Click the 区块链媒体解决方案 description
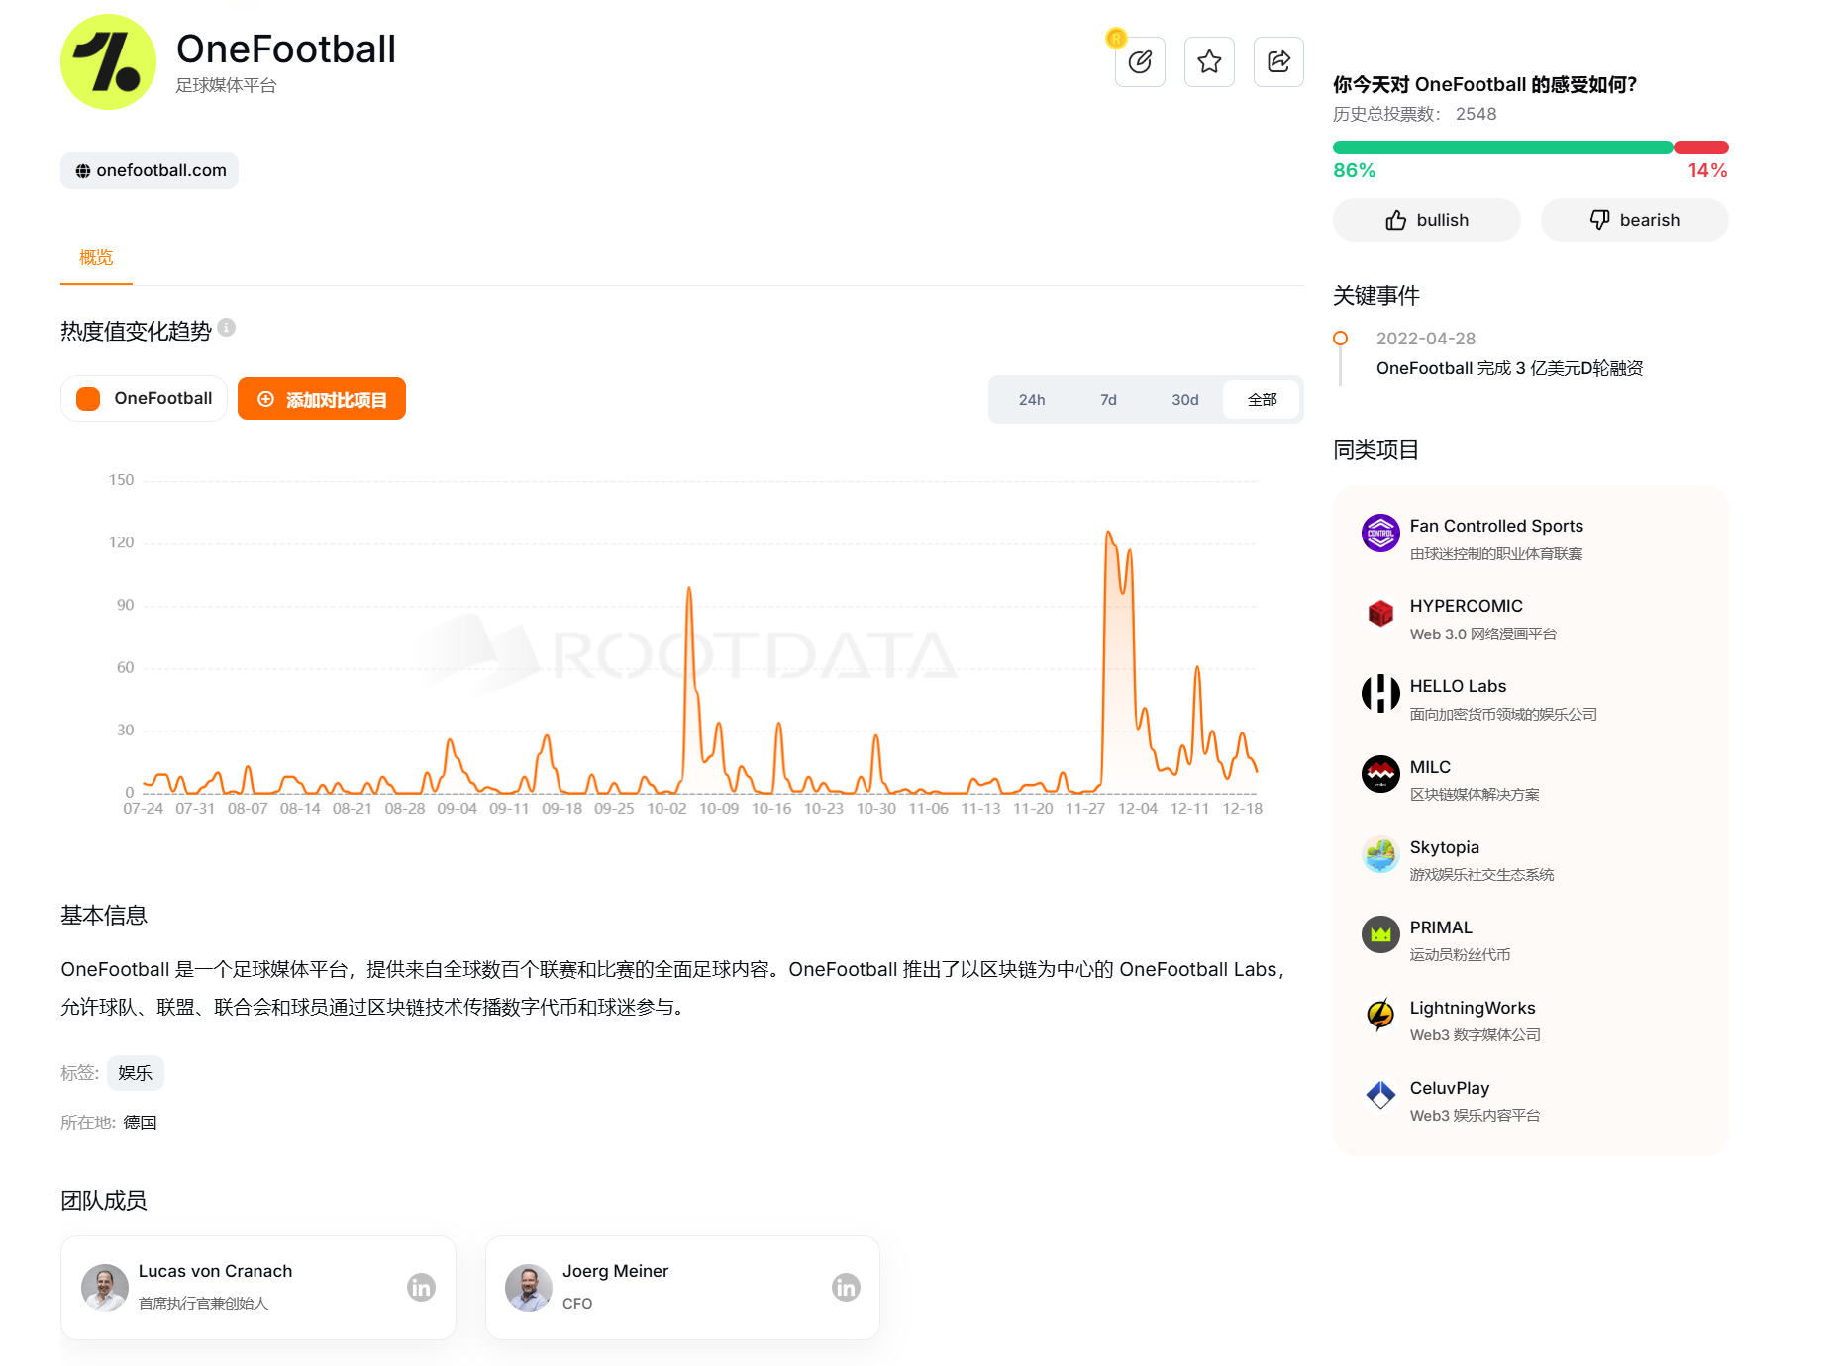The width and height of the screenshot is (1833, 1366). [x=1475, y=795]
